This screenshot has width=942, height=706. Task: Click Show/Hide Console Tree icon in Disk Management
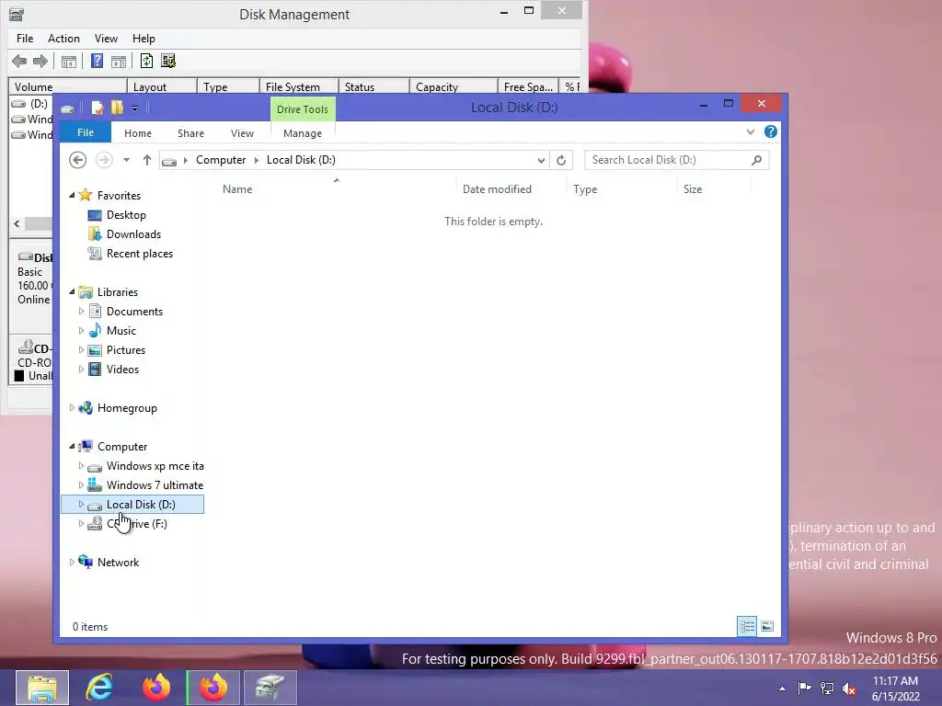pyautogui.click(x=68, y=62)
